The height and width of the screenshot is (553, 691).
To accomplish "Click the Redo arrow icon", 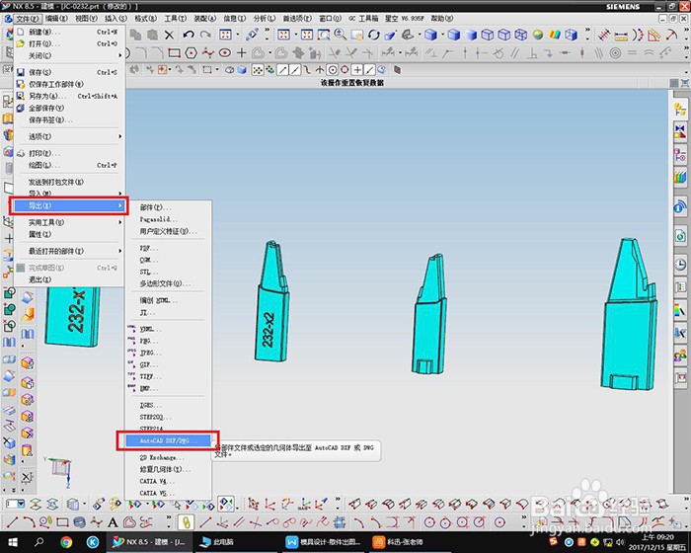I will click(205, 35).
